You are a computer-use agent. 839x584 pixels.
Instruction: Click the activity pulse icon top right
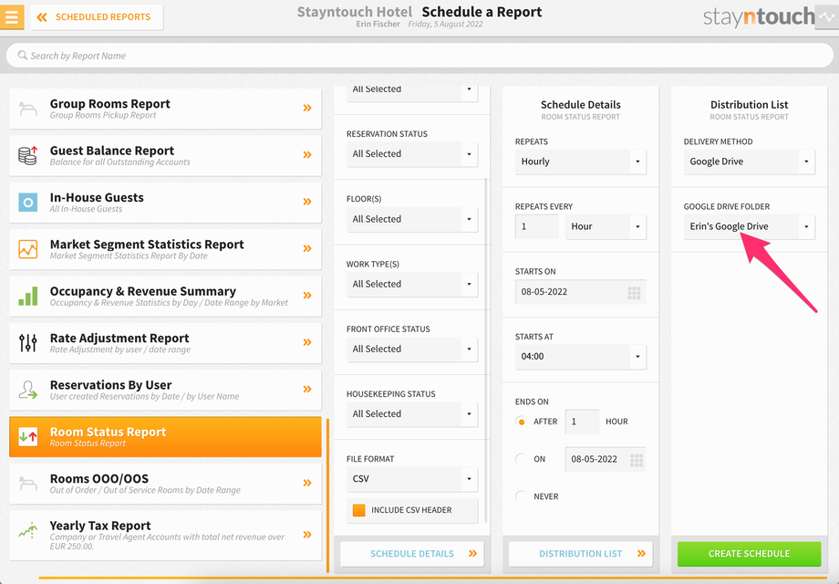pos(827,17)
